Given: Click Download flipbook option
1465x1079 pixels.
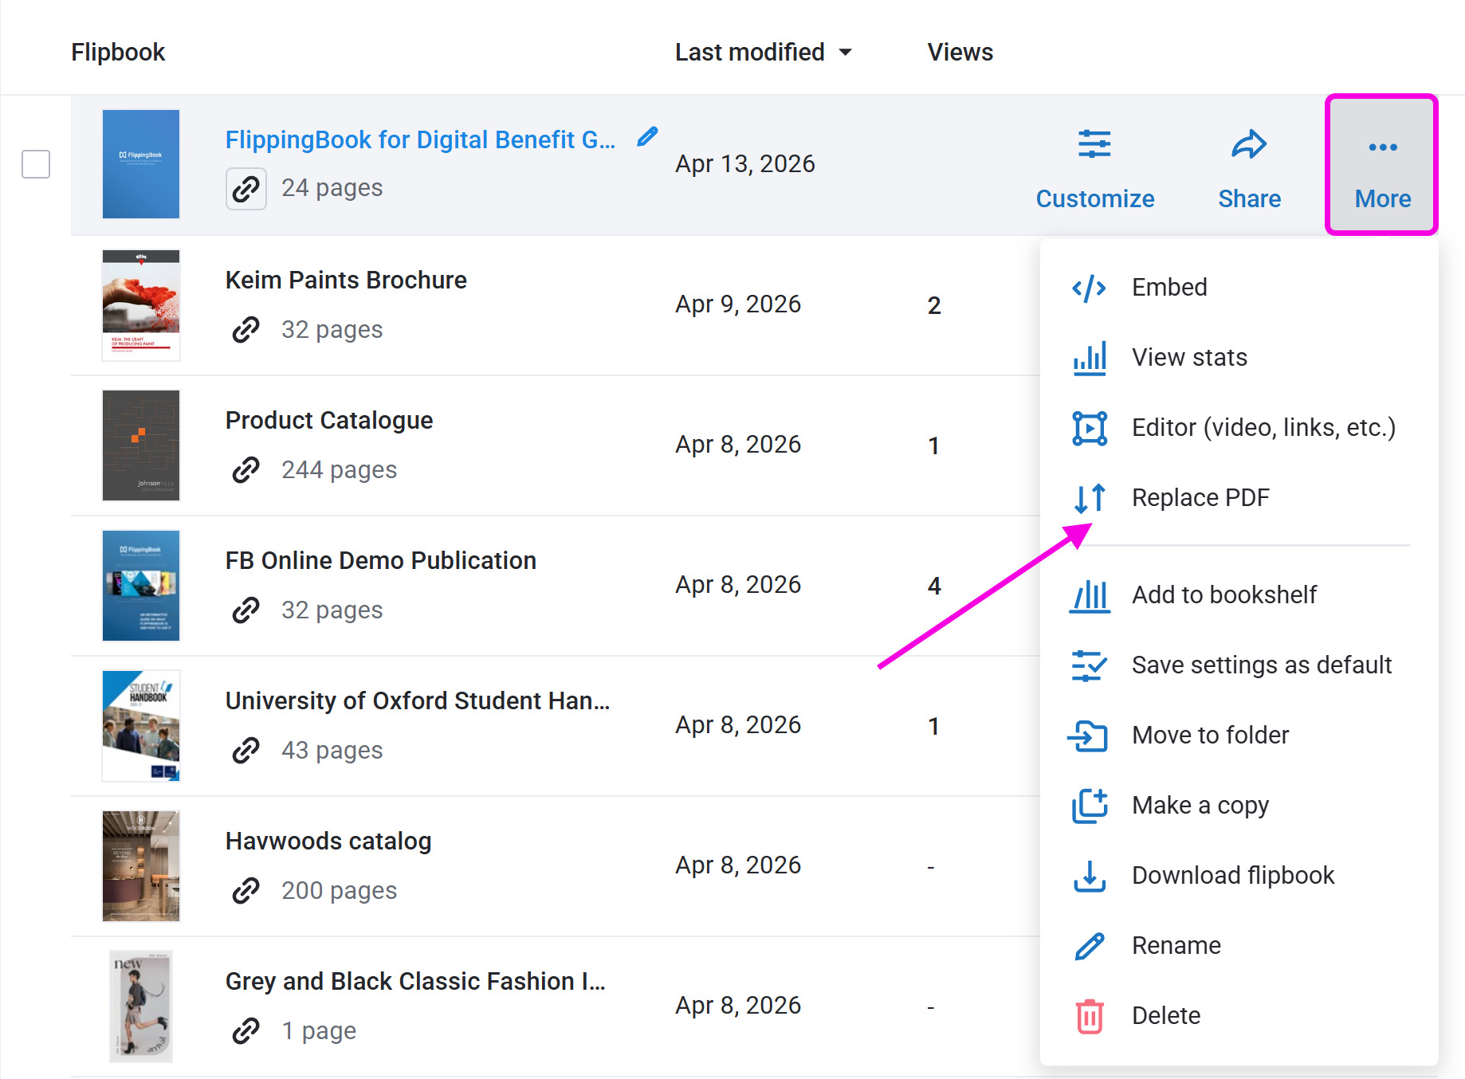Looking at the screenshot, I should click(1232, 875).
